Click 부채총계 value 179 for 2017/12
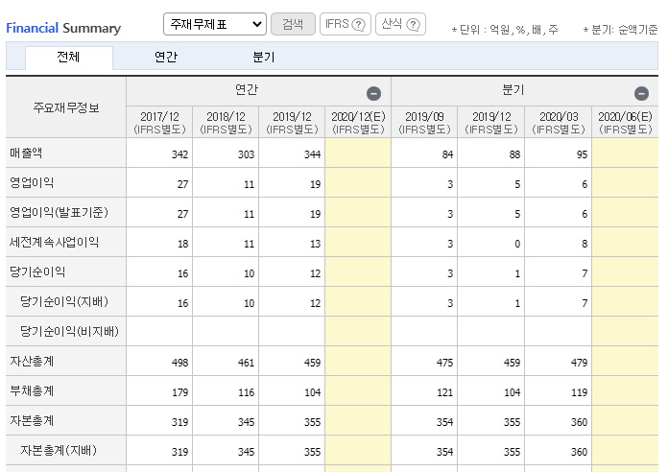 pos(179,392)
